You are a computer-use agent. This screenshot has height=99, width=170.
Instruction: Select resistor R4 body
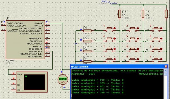(x=87, y=61)
